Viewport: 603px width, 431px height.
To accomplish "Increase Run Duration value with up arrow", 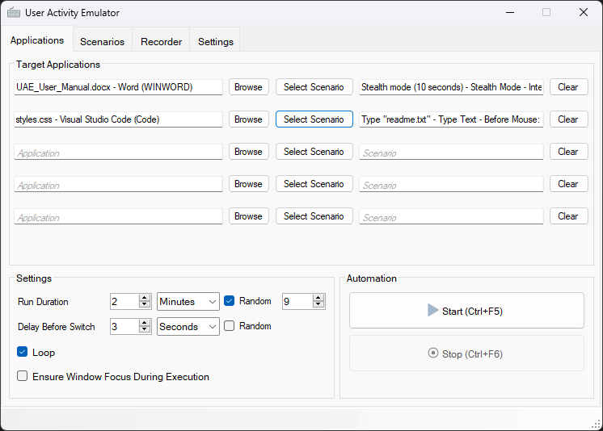I will point(145,298).
